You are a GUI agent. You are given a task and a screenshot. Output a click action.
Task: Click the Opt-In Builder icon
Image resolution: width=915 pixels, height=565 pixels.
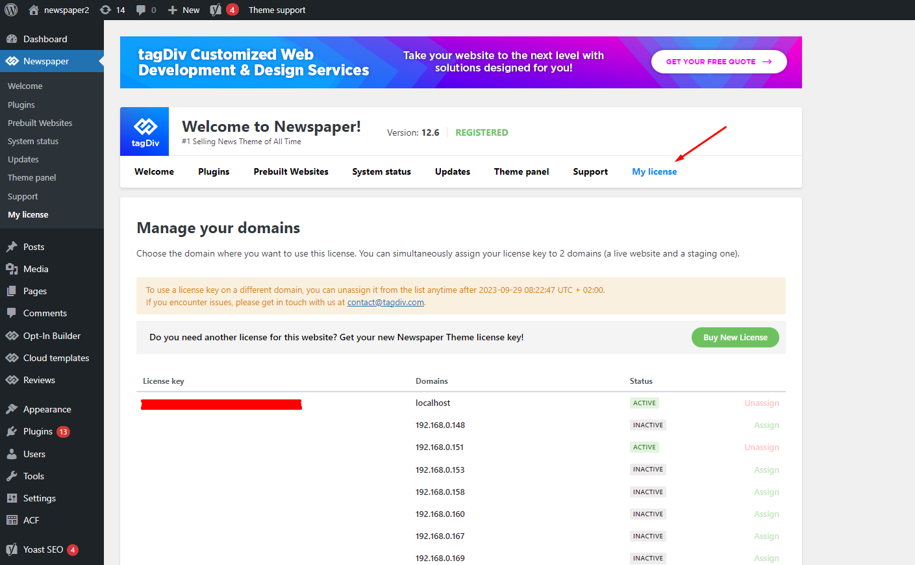coord(12,336)
